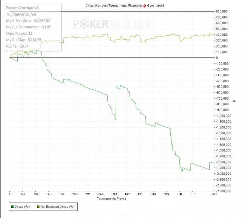Click the 540 x-axis tick label
Viewport: 248px width, 218px height.
(x=153, y=194)
